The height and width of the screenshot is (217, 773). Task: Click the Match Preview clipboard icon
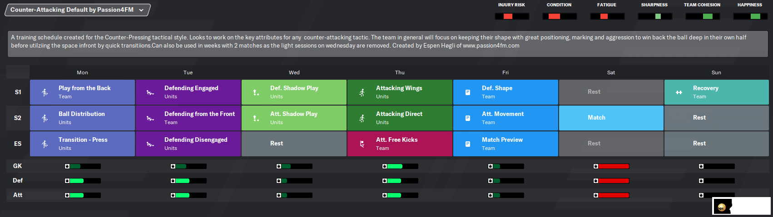468,144
